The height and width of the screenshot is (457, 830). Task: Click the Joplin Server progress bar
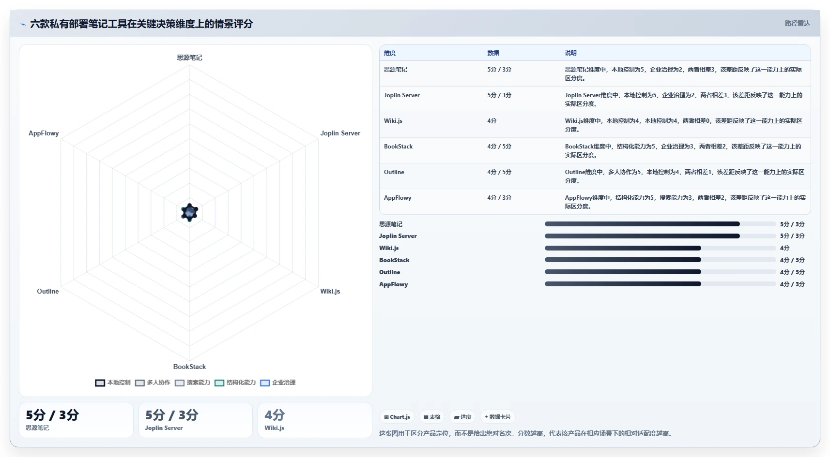coord(660,236)
